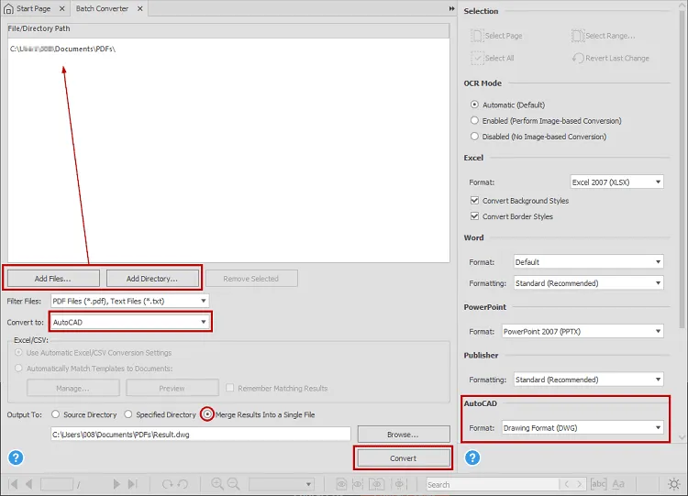Open the Word Formatting dropdown

[588, 283]
